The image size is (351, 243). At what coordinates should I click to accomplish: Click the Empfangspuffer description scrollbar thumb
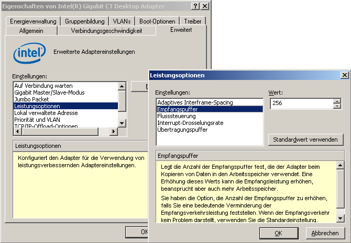tap(340, 189)
